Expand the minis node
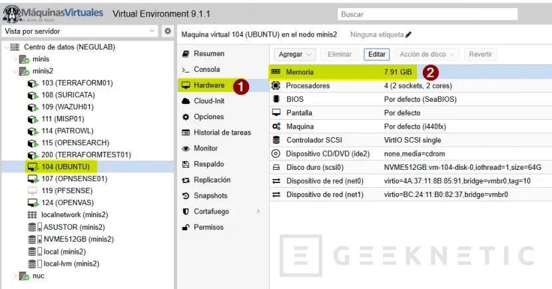 15,59
